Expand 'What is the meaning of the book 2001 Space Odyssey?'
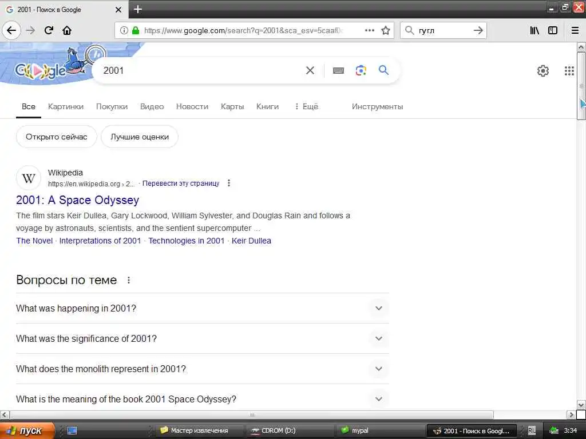 click(379, 399)
